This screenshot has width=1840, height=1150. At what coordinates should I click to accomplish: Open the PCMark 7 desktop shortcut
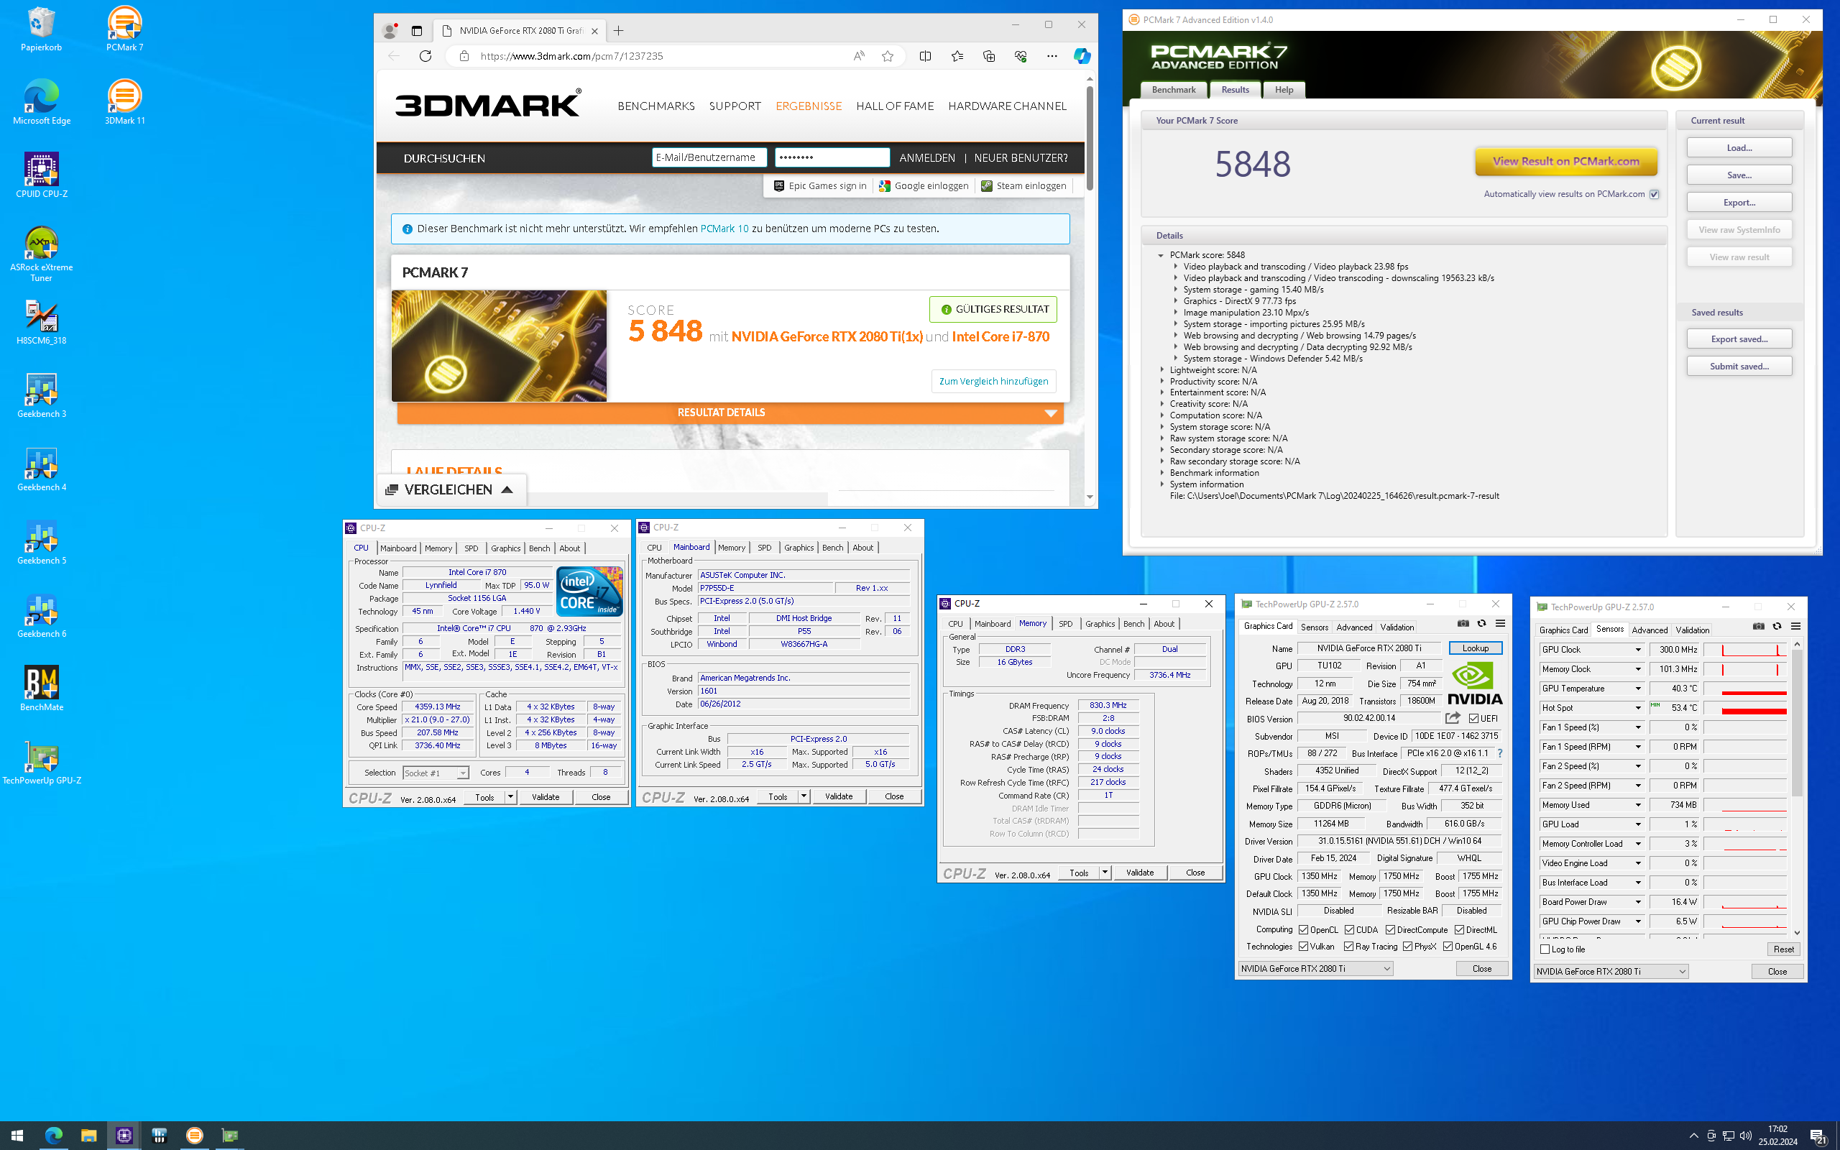point(124,29)
